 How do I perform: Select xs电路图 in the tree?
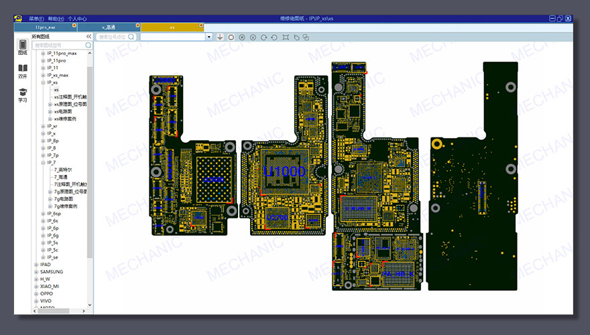pyautogui.click(x=62, y=111)
